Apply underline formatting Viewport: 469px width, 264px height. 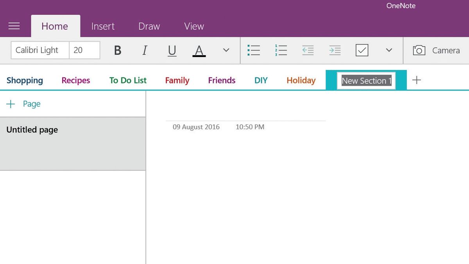[172, 50]
